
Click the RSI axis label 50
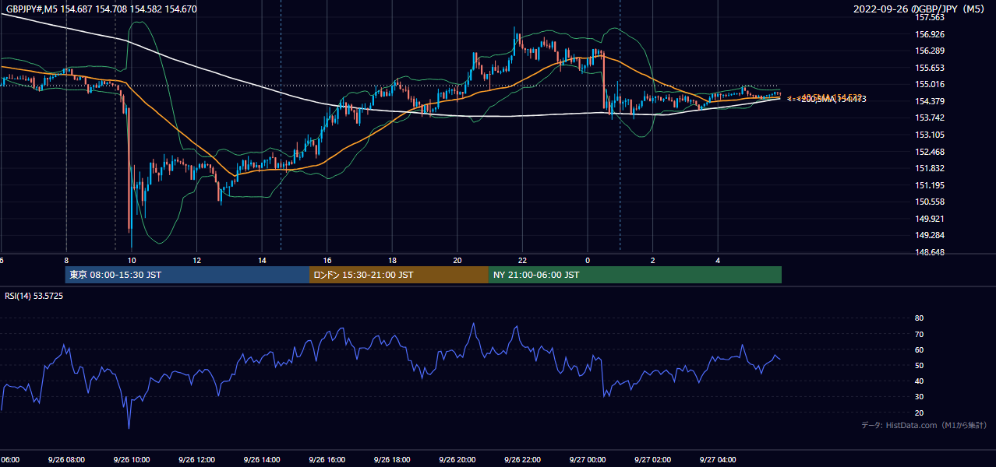(919, 365)
